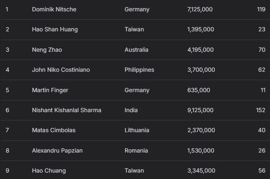270x179 pixels.
Task: Click the 3,345,000 chip count
Action: coord(201,171)
